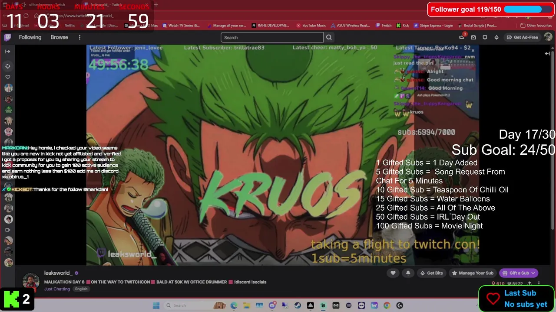The width and height of the screenshot is (556, 312).
Task: Focus the Twitch search field
Action: (272, 37)
